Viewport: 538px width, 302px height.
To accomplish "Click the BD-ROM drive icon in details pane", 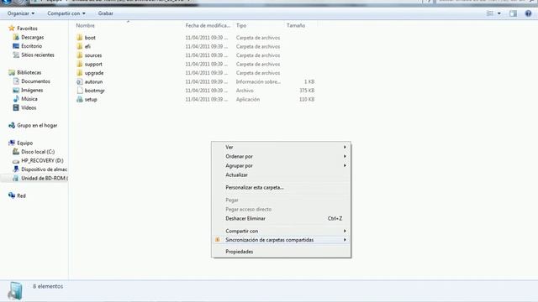I will point(15,291).
